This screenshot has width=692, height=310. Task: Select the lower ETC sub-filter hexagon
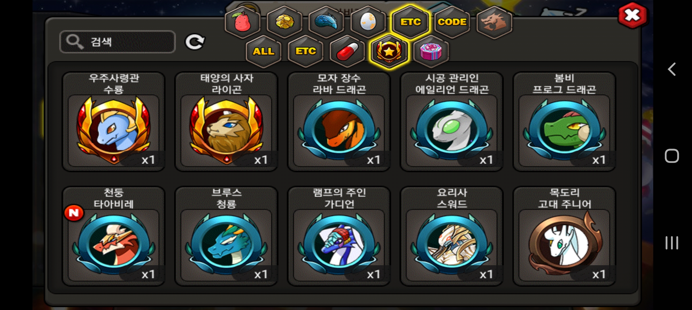click(x=305, y=52)
